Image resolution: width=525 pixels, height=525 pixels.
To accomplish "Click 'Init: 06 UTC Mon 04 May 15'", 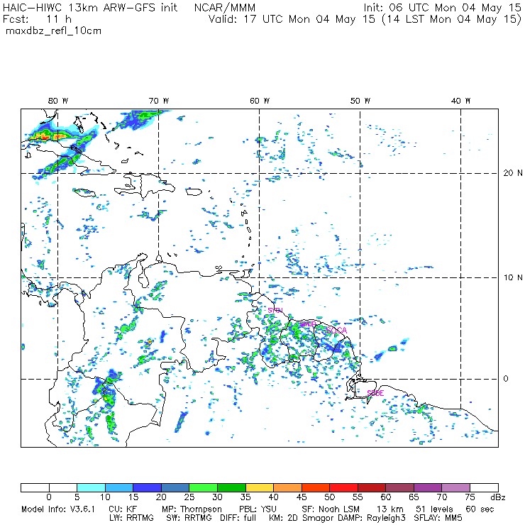I will click(442, 7).
